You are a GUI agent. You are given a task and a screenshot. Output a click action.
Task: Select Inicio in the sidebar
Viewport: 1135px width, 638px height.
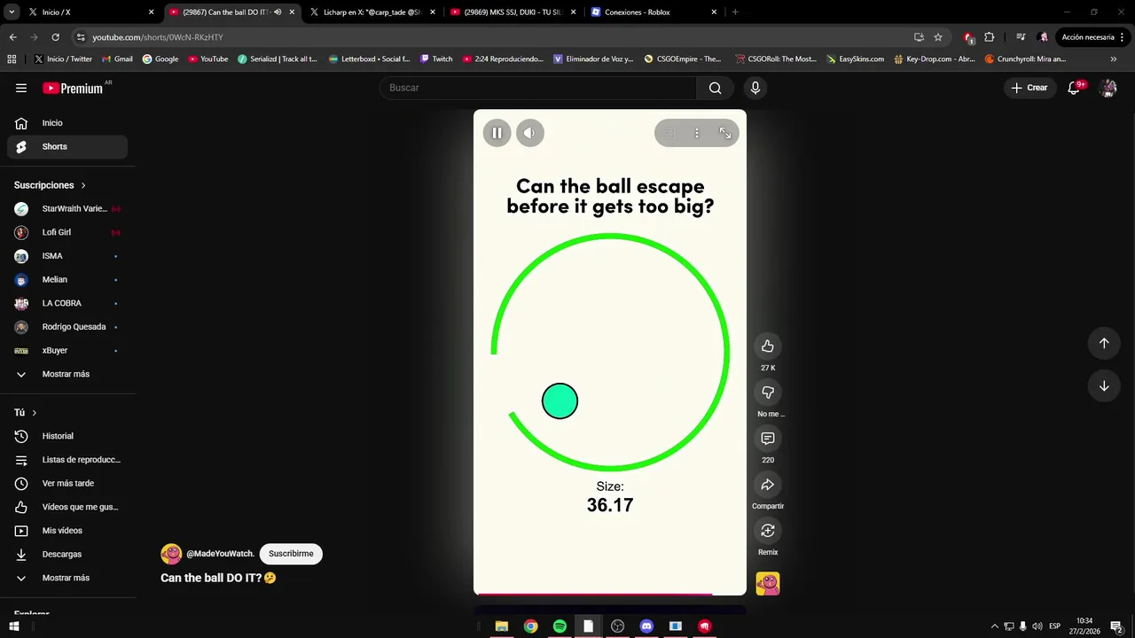67,123
